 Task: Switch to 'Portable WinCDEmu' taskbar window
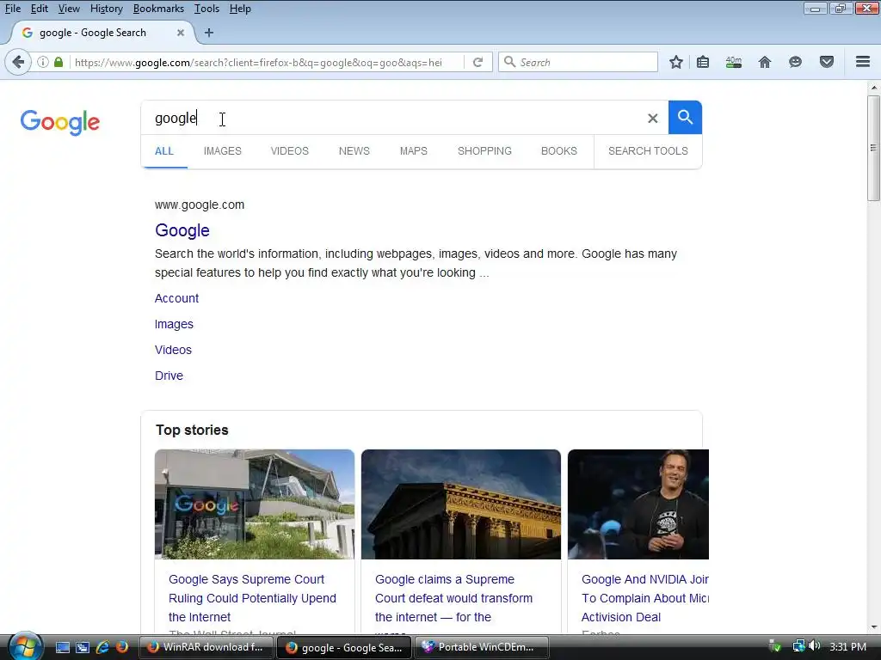[482, 647]
